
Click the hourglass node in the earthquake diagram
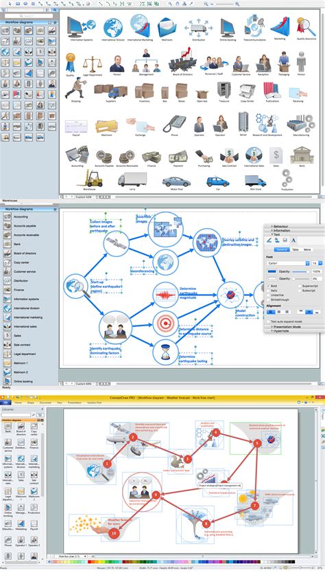[x=165, y=352]
